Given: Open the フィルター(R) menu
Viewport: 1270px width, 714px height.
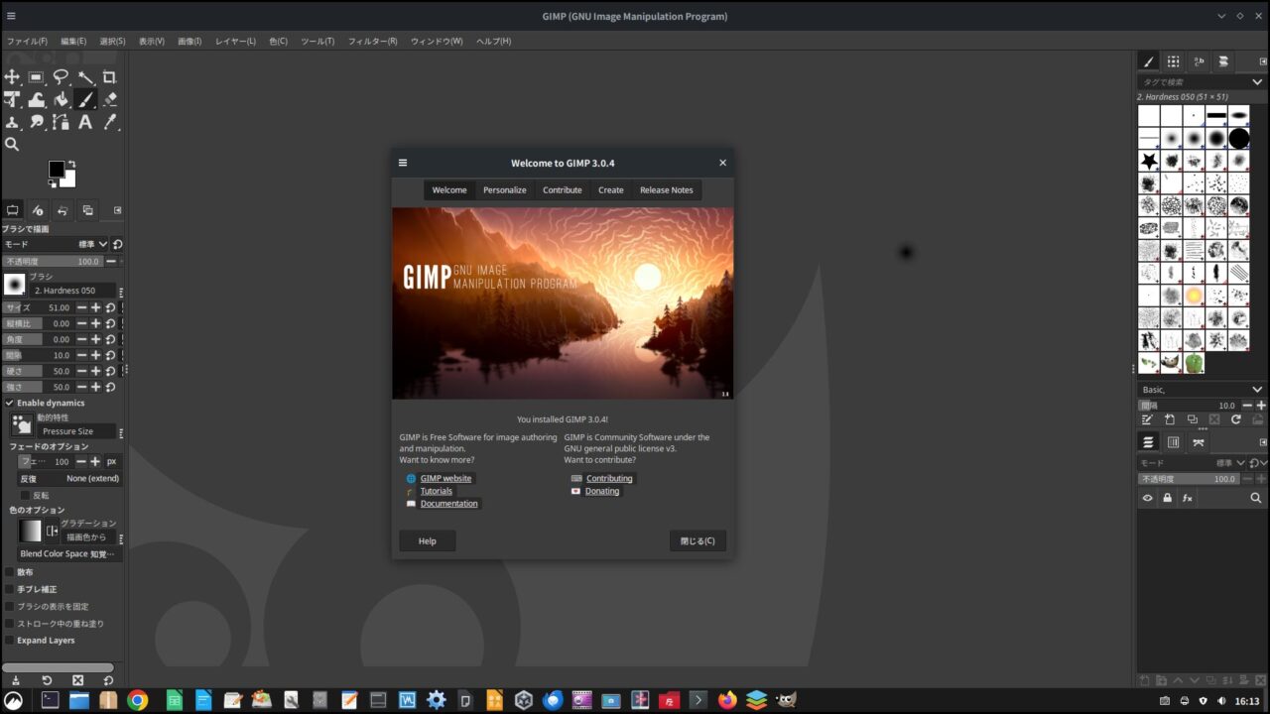Looking at the screenshot, I should [372, 42].
